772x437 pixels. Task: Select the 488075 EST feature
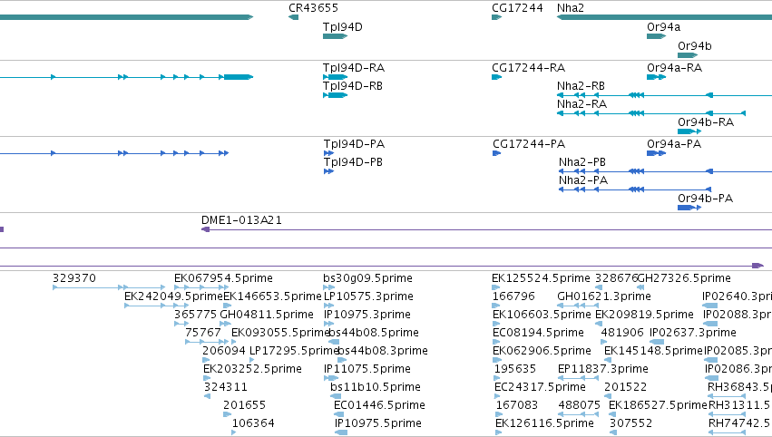pos(579,414)
